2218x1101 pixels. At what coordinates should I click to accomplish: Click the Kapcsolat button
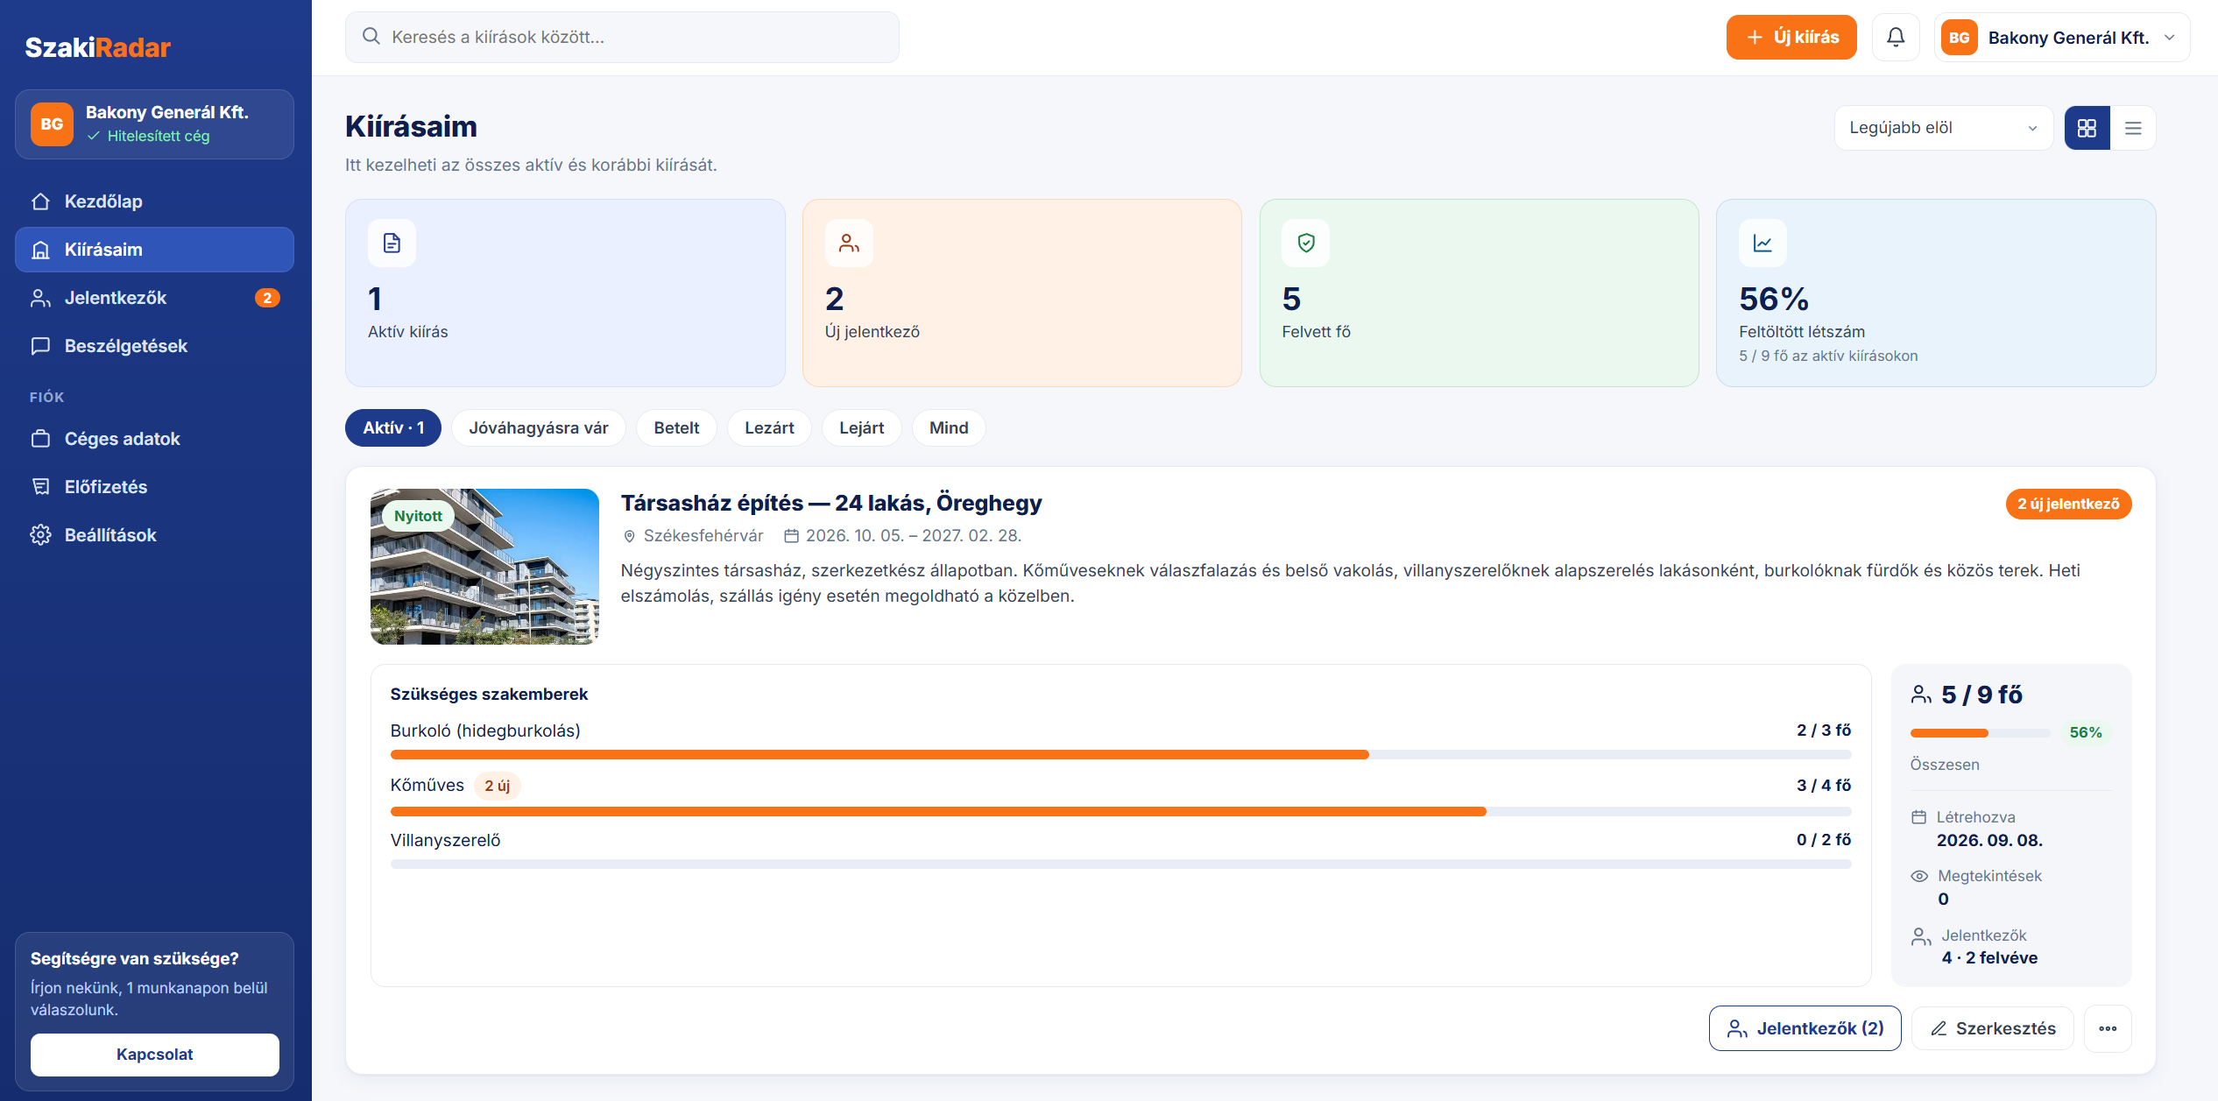pyautogui.click(x=155, y=1055)
